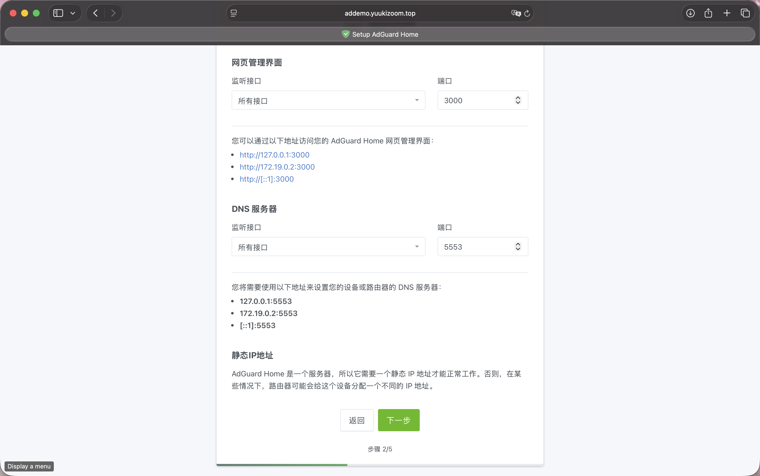Click the setup progress bar at bottom

tap(380, 465)
